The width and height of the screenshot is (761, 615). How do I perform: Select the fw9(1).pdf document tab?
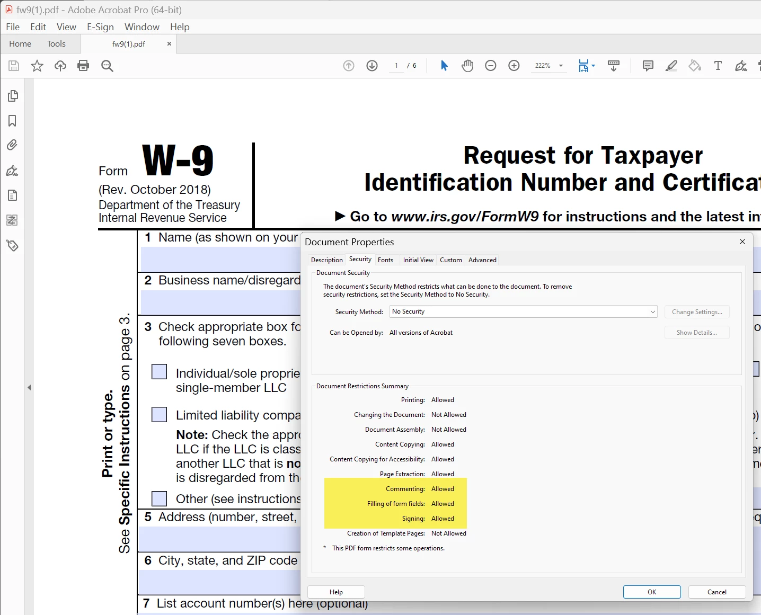(129, 44)
